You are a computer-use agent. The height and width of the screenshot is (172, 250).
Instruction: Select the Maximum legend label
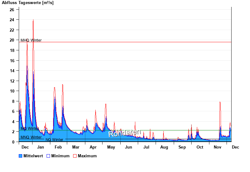click(x=87, y=156)
